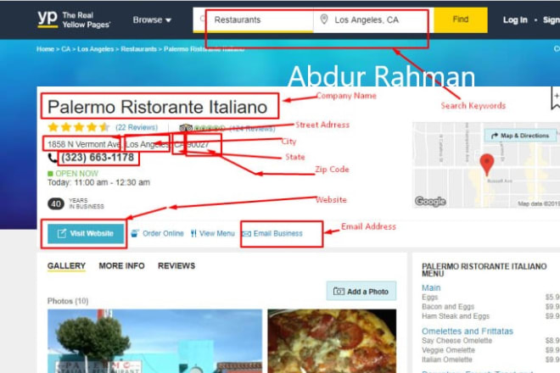Click the yellow star rating
Screen dimensions: 560x373
(x=79, y=127)
